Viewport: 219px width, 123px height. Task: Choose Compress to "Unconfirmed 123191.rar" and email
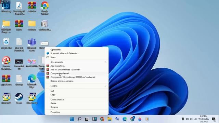tap(73, 77)
